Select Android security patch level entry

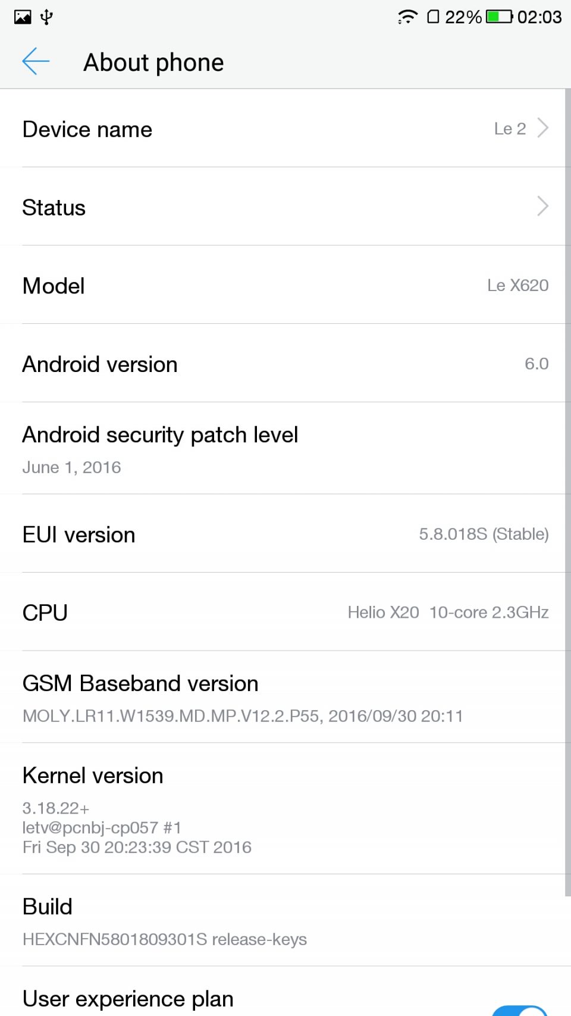[x=285, y=449]
